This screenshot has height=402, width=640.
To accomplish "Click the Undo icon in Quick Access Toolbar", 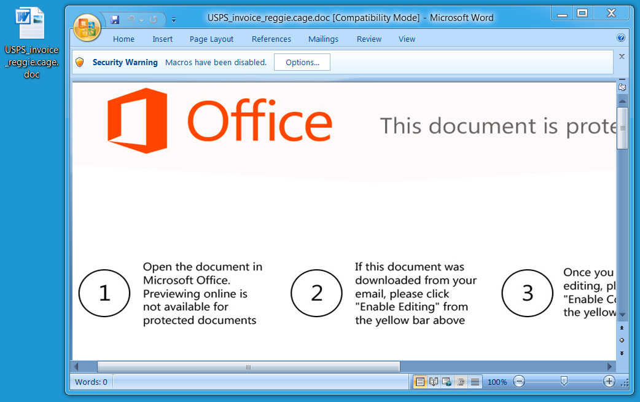I will point(131,19).
